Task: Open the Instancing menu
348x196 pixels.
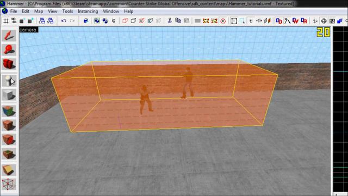Action: point(88,11)
